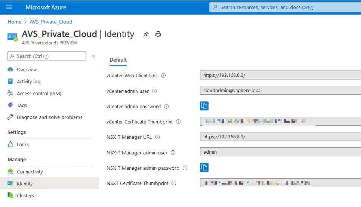Focus the global search resources box
This screenshot has height=207, width=361.
coord(285,7)
